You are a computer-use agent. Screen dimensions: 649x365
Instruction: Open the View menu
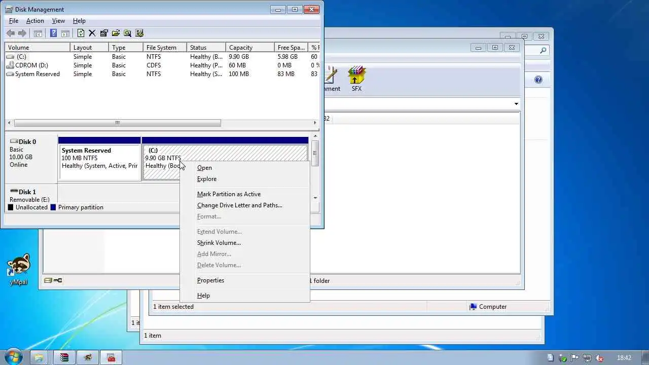tap(58, 21)
